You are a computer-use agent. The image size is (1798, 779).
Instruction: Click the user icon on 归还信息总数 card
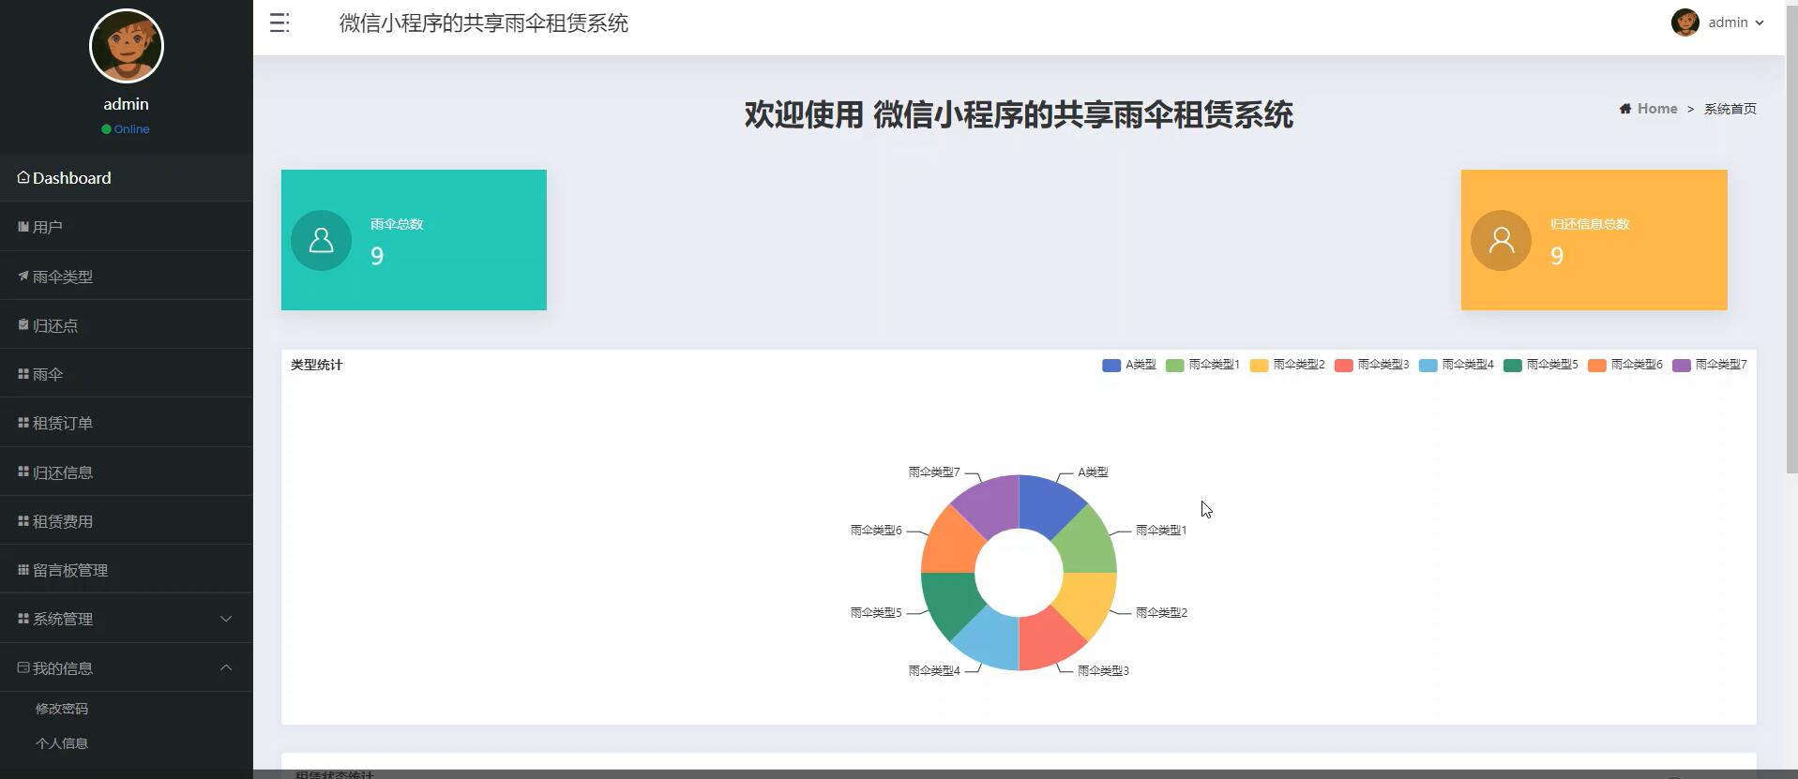tap(1501, 240)
